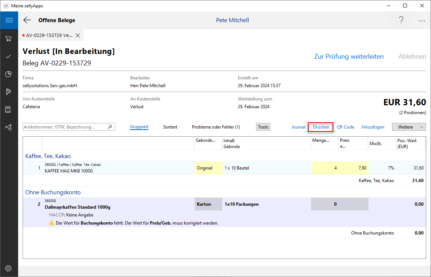Open the pie chart reports icon
The image size is (431, 277).
click(x=9, y=74)
